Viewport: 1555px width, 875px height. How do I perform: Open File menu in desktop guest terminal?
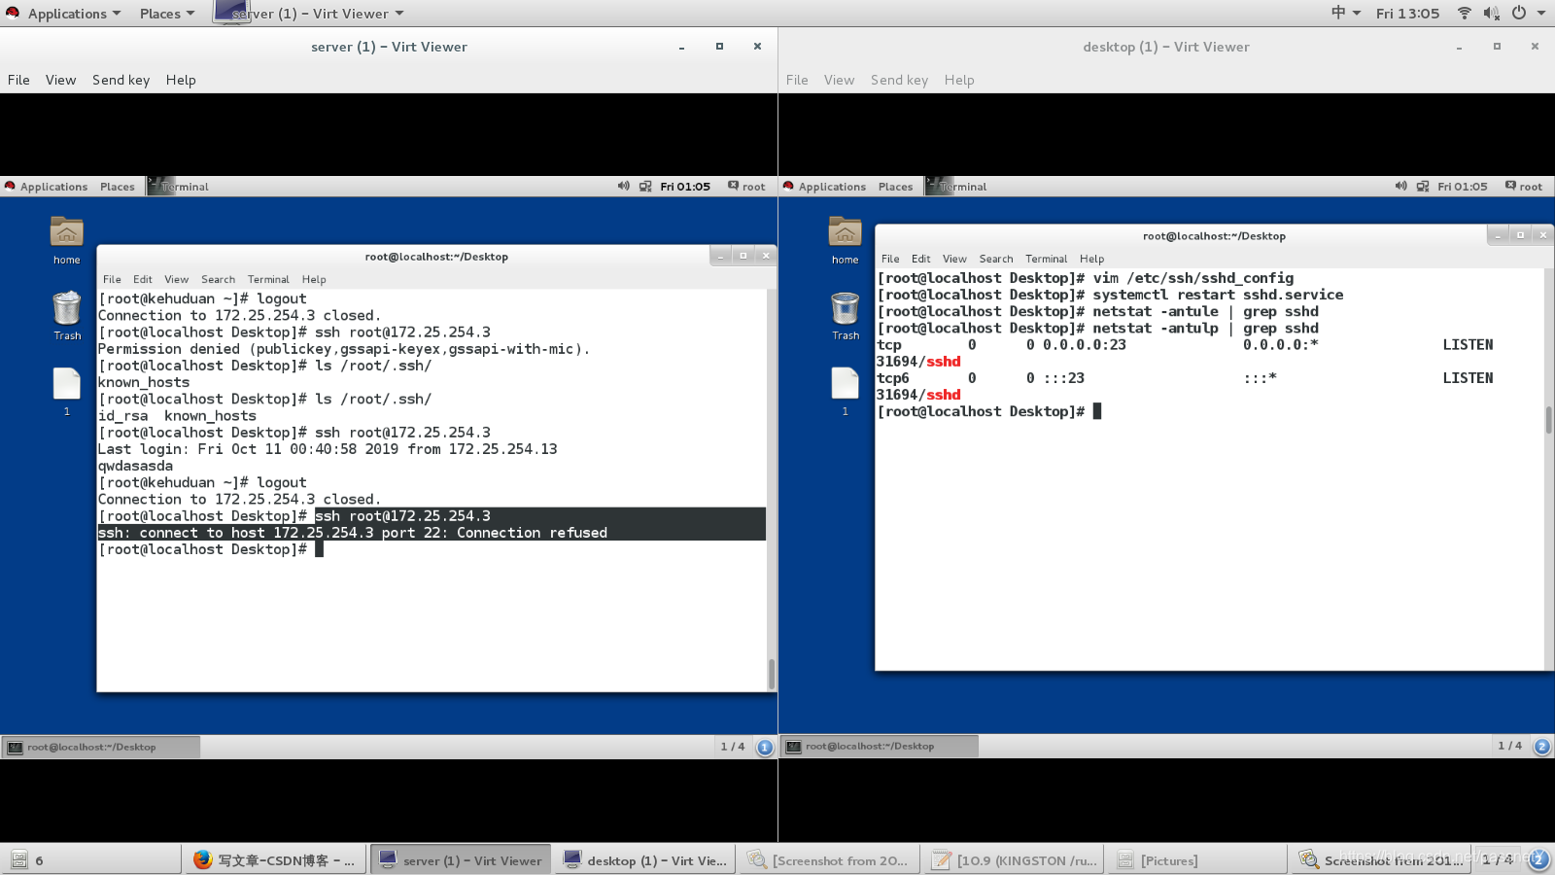click(890, 259)
